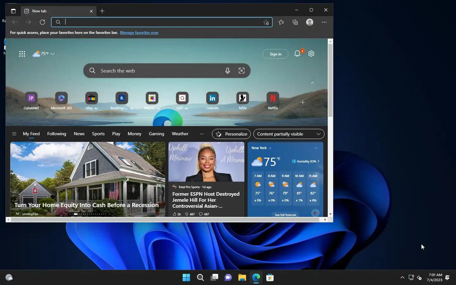Open the home equity ad card
The image size is (456, 285).
88,179
